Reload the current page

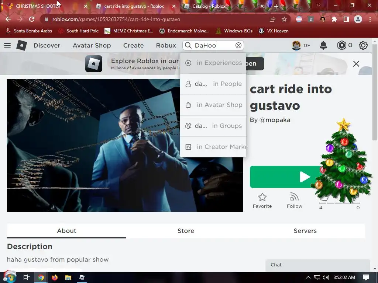pos(32,19)
